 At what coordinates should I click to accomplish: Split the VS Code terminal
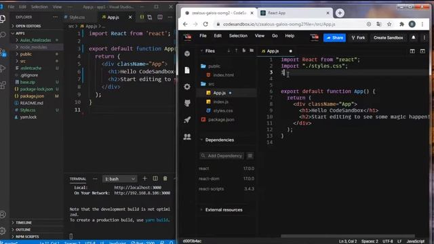coord(155,179)
